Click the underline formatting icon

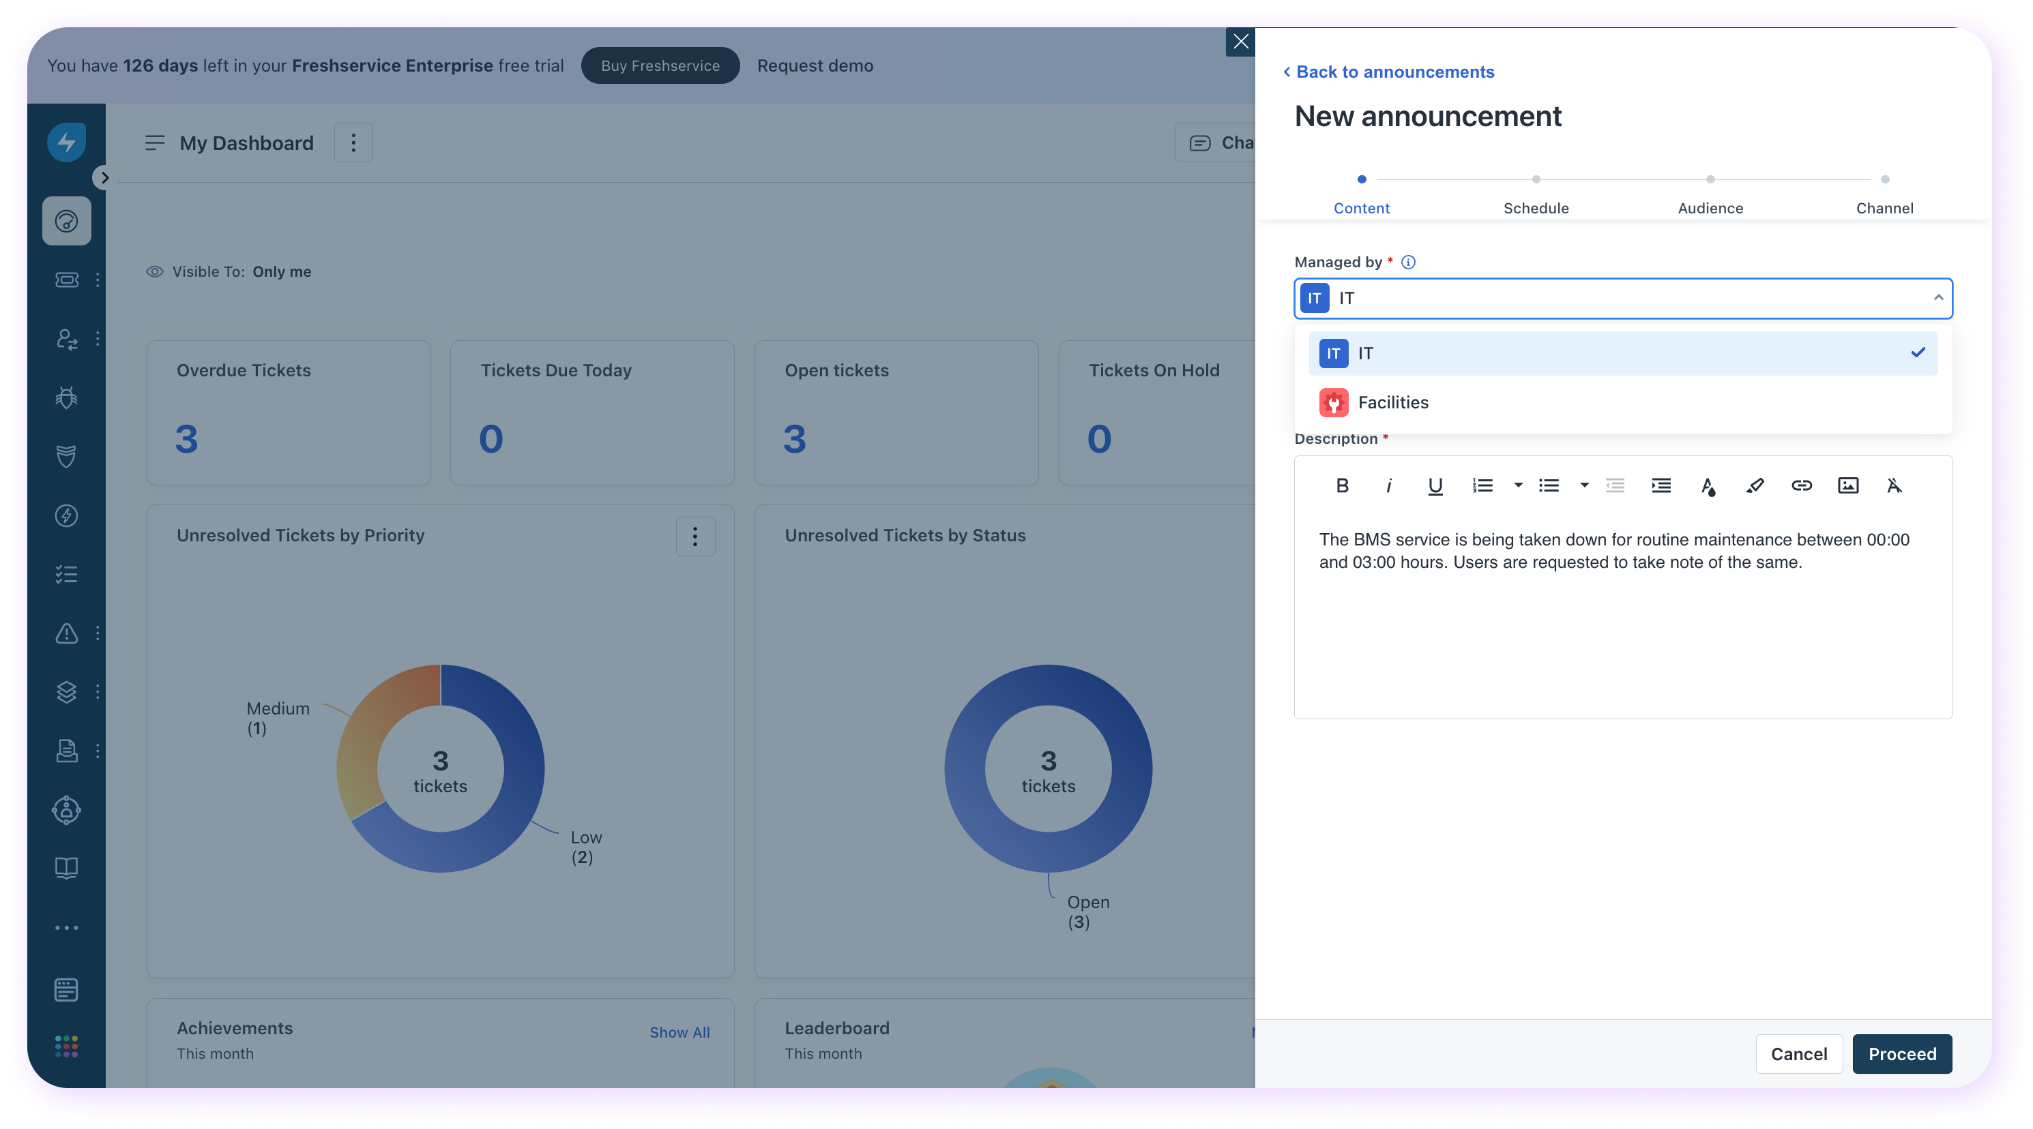click(x=1435, y=485)
